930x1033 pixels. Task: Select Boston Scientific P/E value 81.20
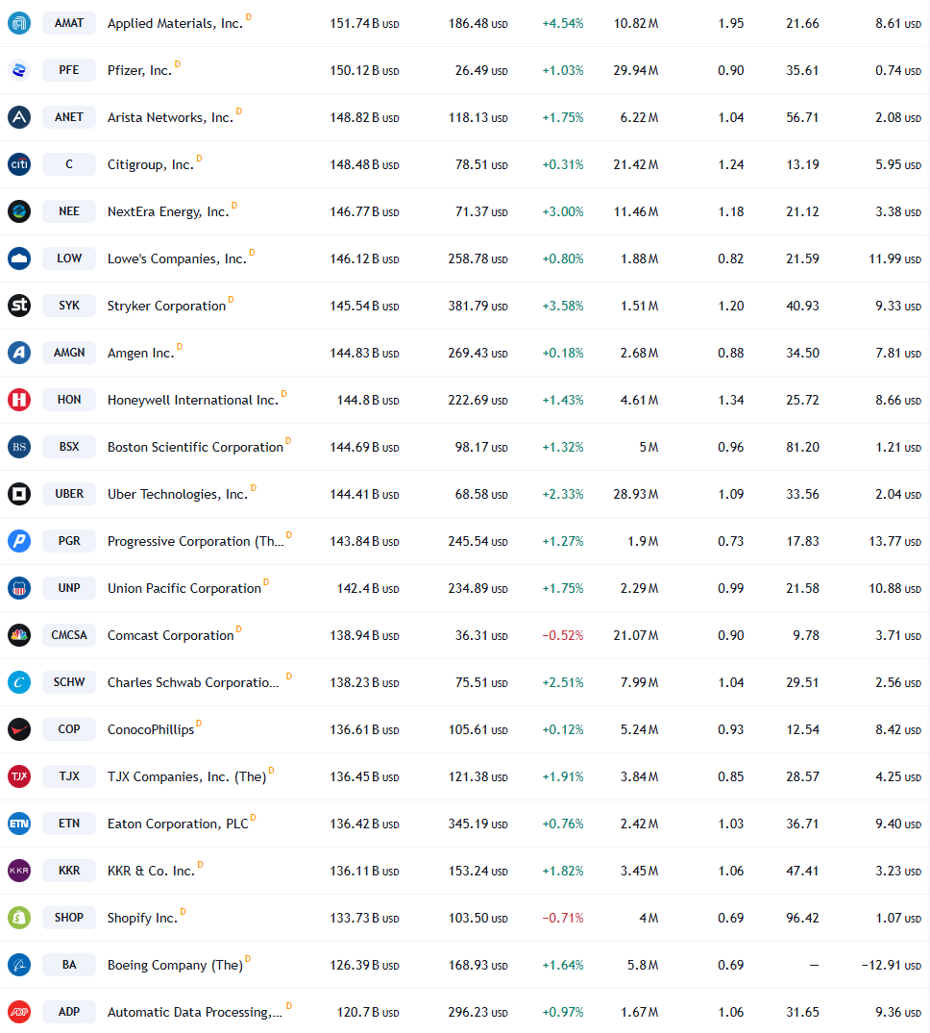(802, 448)
